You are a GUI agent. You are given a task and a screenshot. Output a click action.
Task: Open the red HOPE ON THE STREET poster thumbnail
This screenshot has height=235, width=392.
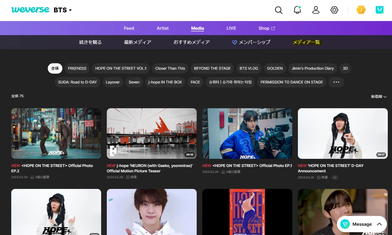click(247, 212)
